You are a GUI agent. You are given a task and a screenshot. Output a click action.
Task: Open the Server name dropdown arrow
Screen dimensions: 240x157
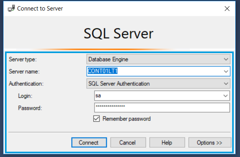pyautogui.click(x=226, y=71)
